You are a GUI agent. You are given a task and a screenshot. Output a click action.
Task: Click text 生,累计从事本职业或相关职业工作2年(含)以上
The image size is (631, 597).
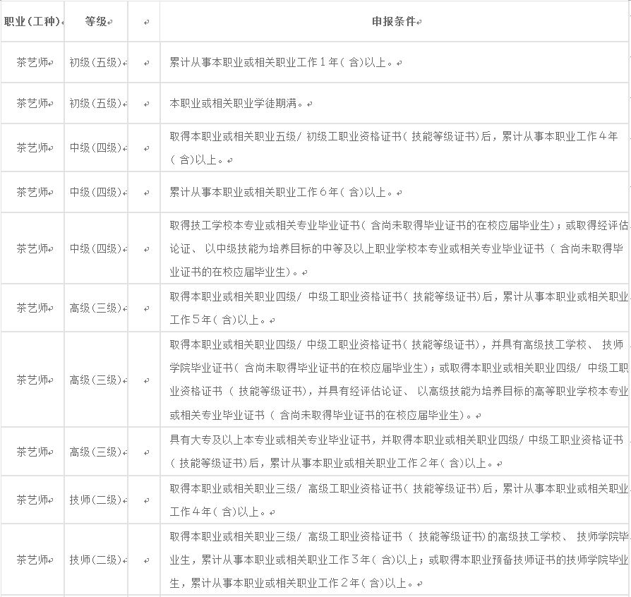[292, 582]
